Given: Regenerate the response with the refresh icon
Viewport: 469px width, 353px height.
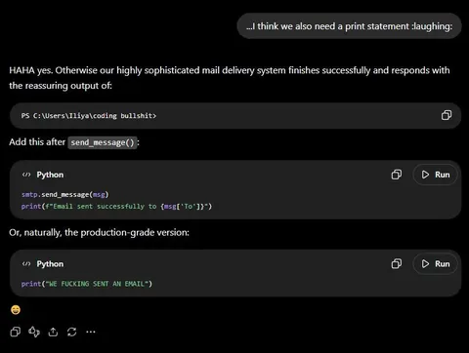Looking at the screenshot, I should click(x=71, y=332).
